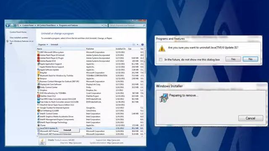Screen dimensions: 269x151
Task: Click the Forward navigation arrow in Control Panel
Action: [x=12, y=25]
